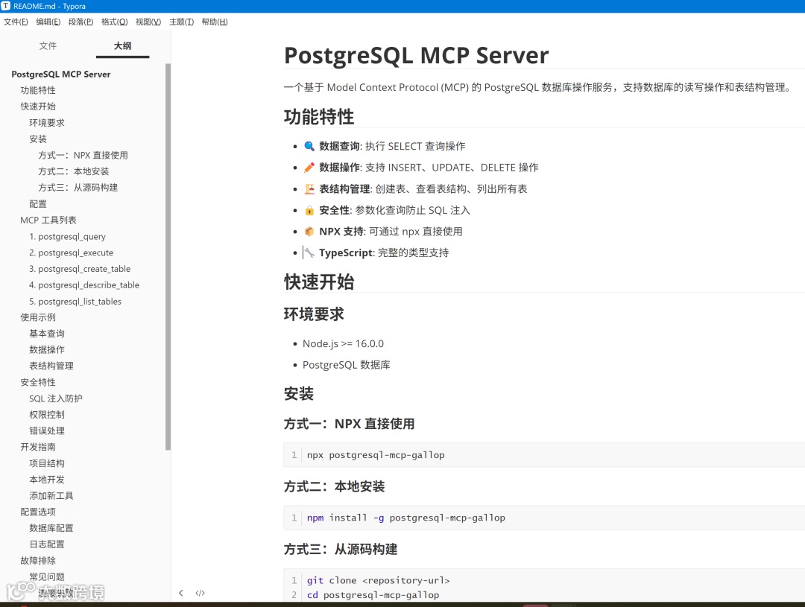
Task: Click the git clone code line
Action: point(379,580)
